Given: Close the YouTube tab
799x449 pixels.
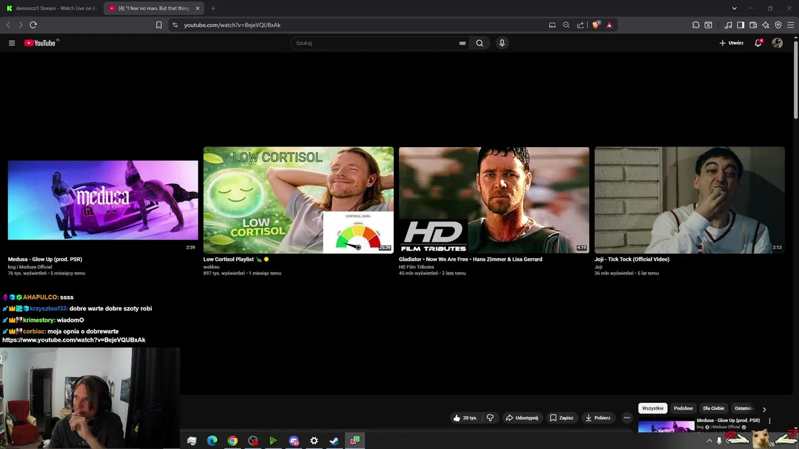Looking at the screenshot, I should (x=198, y=8).
